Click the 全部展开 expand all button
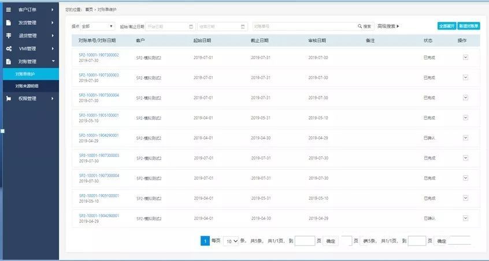 446,26
